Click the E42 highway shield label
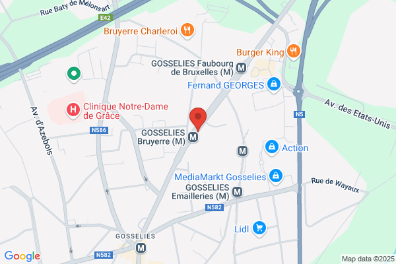Image resolution: width=396 pixels, height=264 pixels. [x=106, y=18]
